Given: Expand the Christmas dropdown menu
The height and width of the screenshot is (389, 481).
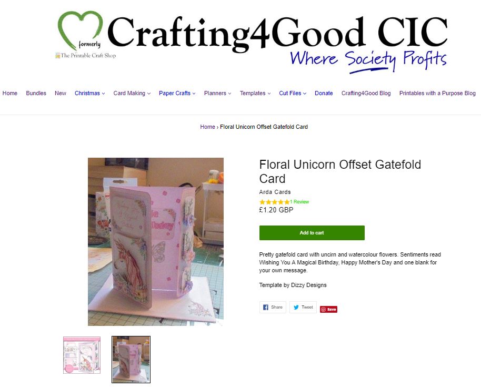Looking at the screenshot, I should (x=89, y=93).
